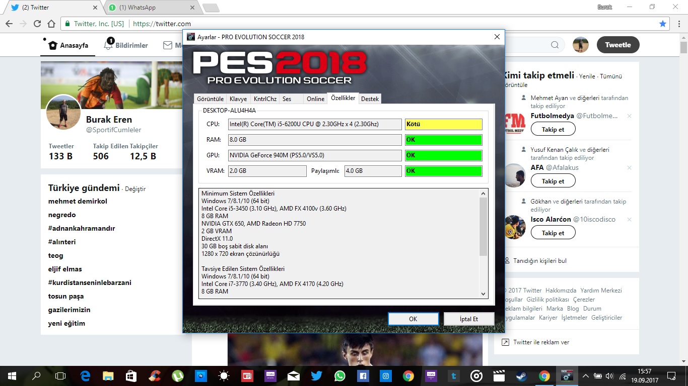Click the requirements list scrollbar thumb
Screen dimensions: 688x386
(484, 227)
